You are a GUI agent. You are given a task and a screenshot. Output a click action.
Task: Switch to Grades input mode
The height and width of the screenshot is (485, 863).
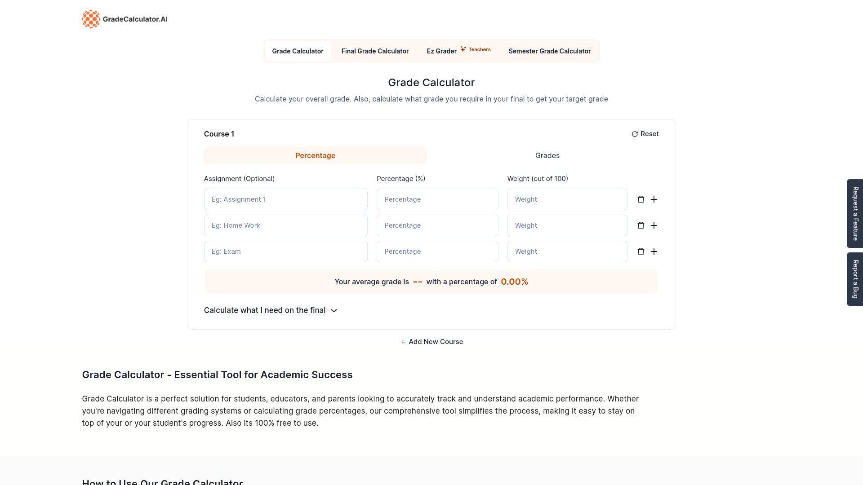point(547,155)
